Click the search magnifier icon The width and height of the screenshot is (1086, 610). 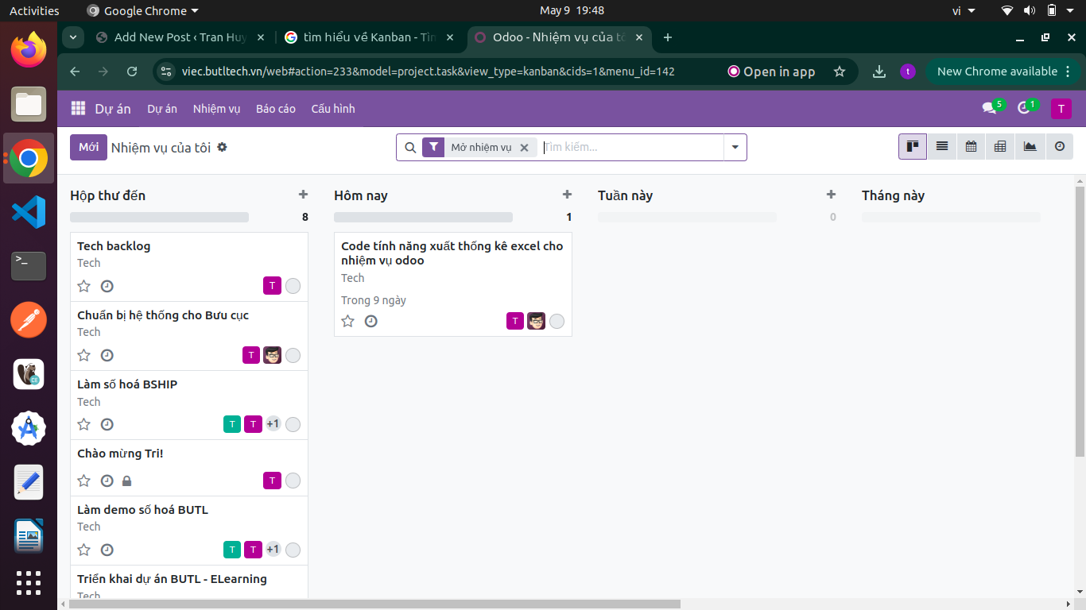[x=410, y=147]
